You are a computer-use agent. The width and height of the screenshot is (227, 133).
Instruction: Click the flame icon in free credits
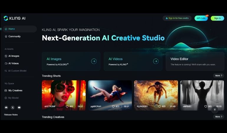pyautogui.click(x=167, y=18)
